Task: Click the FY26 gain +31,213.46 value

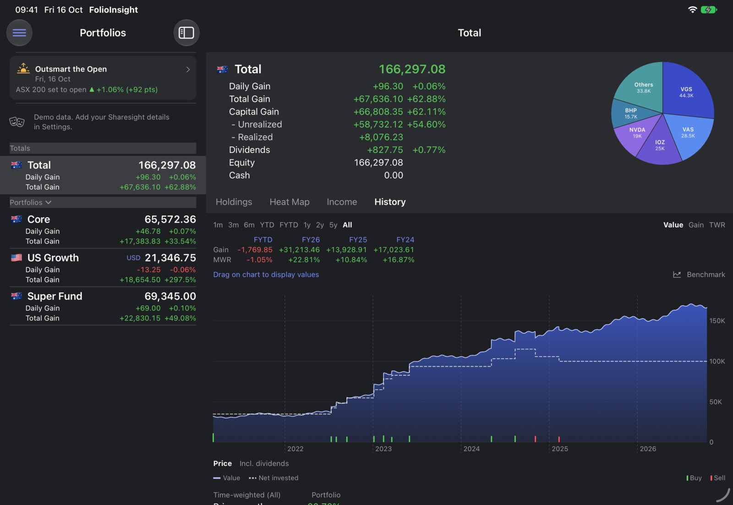Action: point(299,250)
